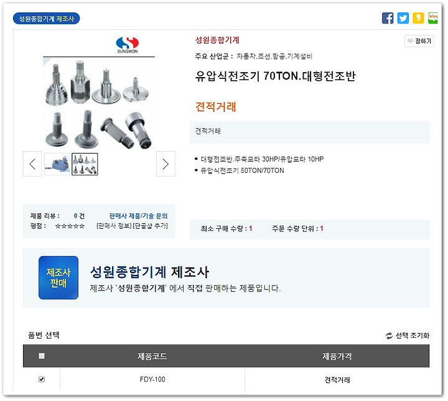The image size is (448, 401).
Task: Click the FDY-100 product code cell
Action: tap(152, 379)
